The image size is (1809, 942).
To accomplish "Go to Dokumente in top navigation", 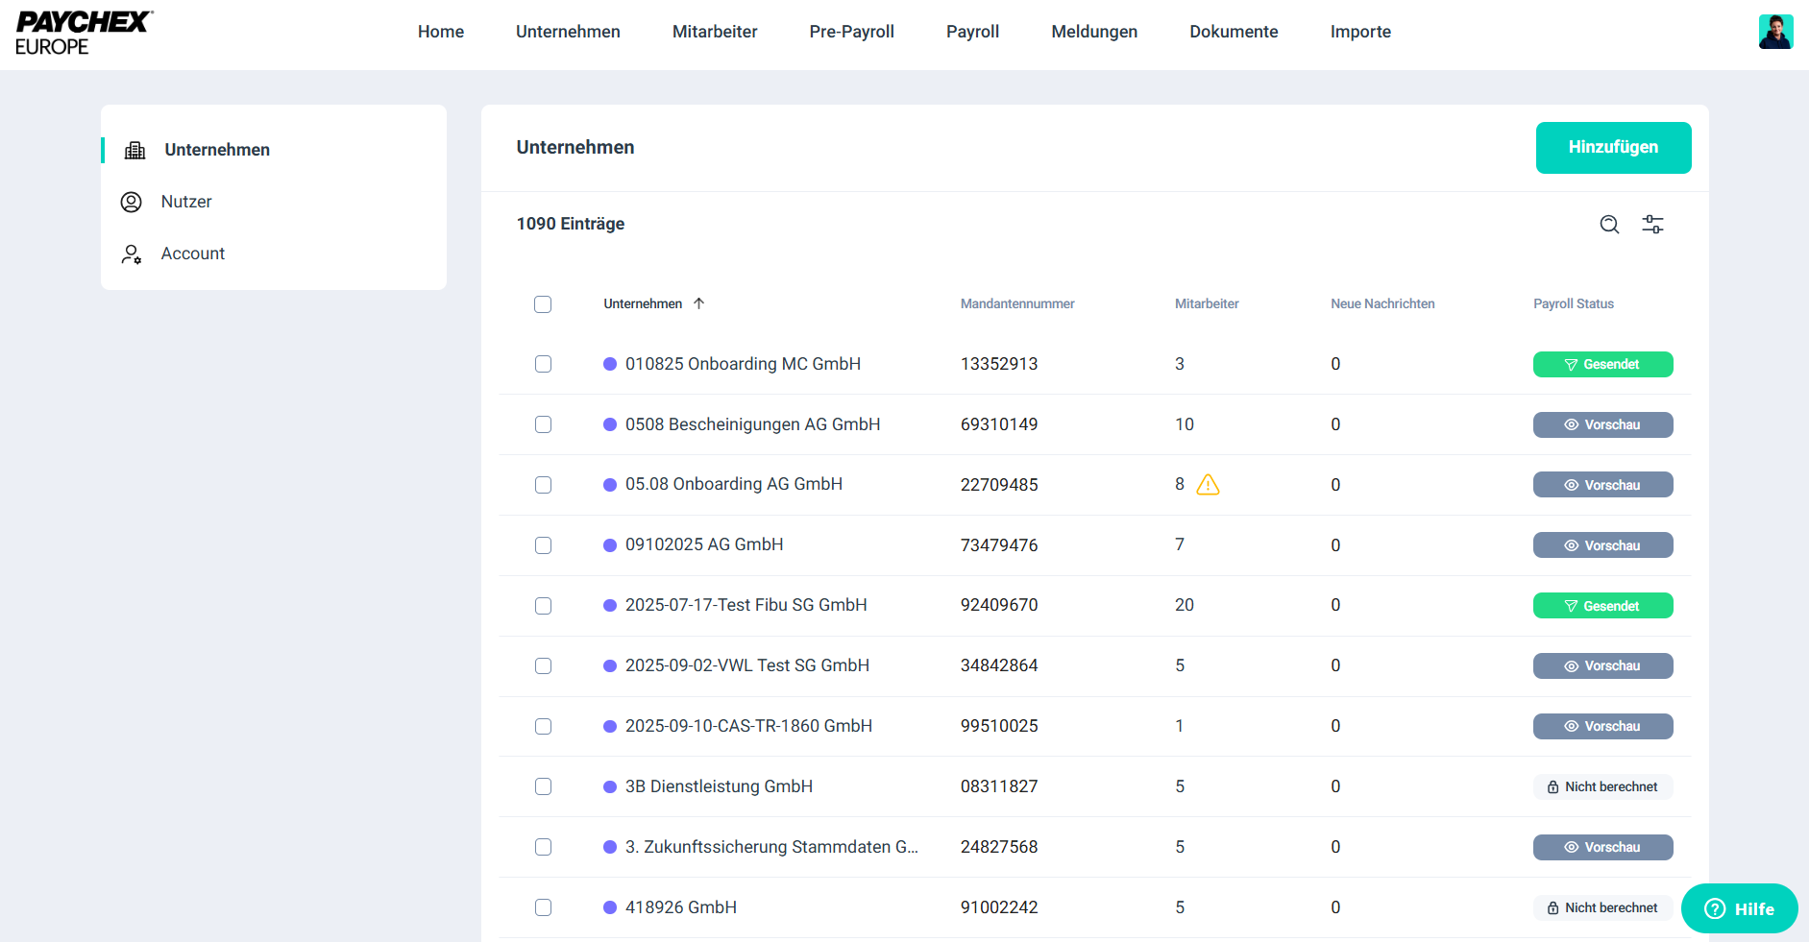I will 1234,32.
